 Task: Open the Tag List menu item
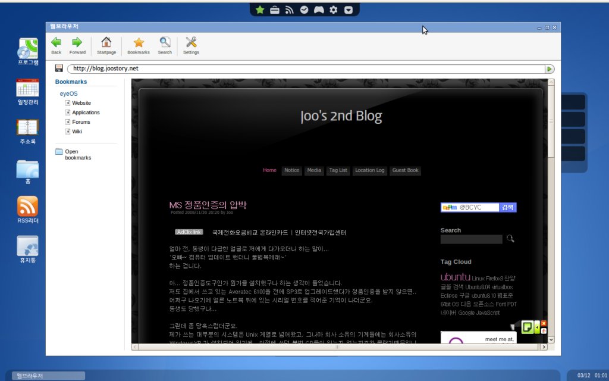pos(338,170)
